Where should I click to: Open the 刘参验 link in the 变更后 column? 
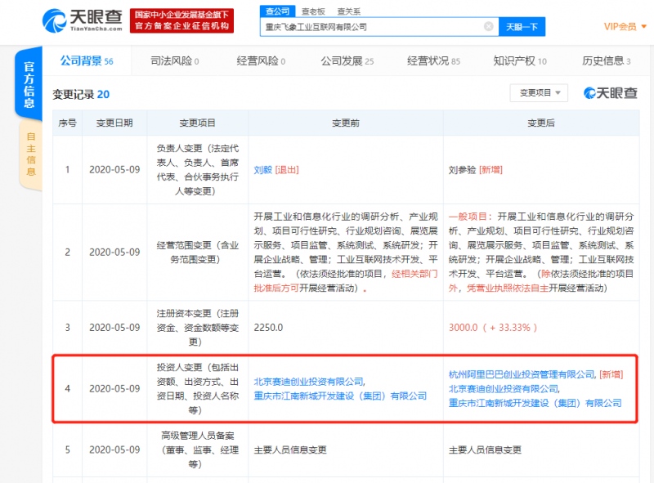pyautogui.click(x=463, y=170)
